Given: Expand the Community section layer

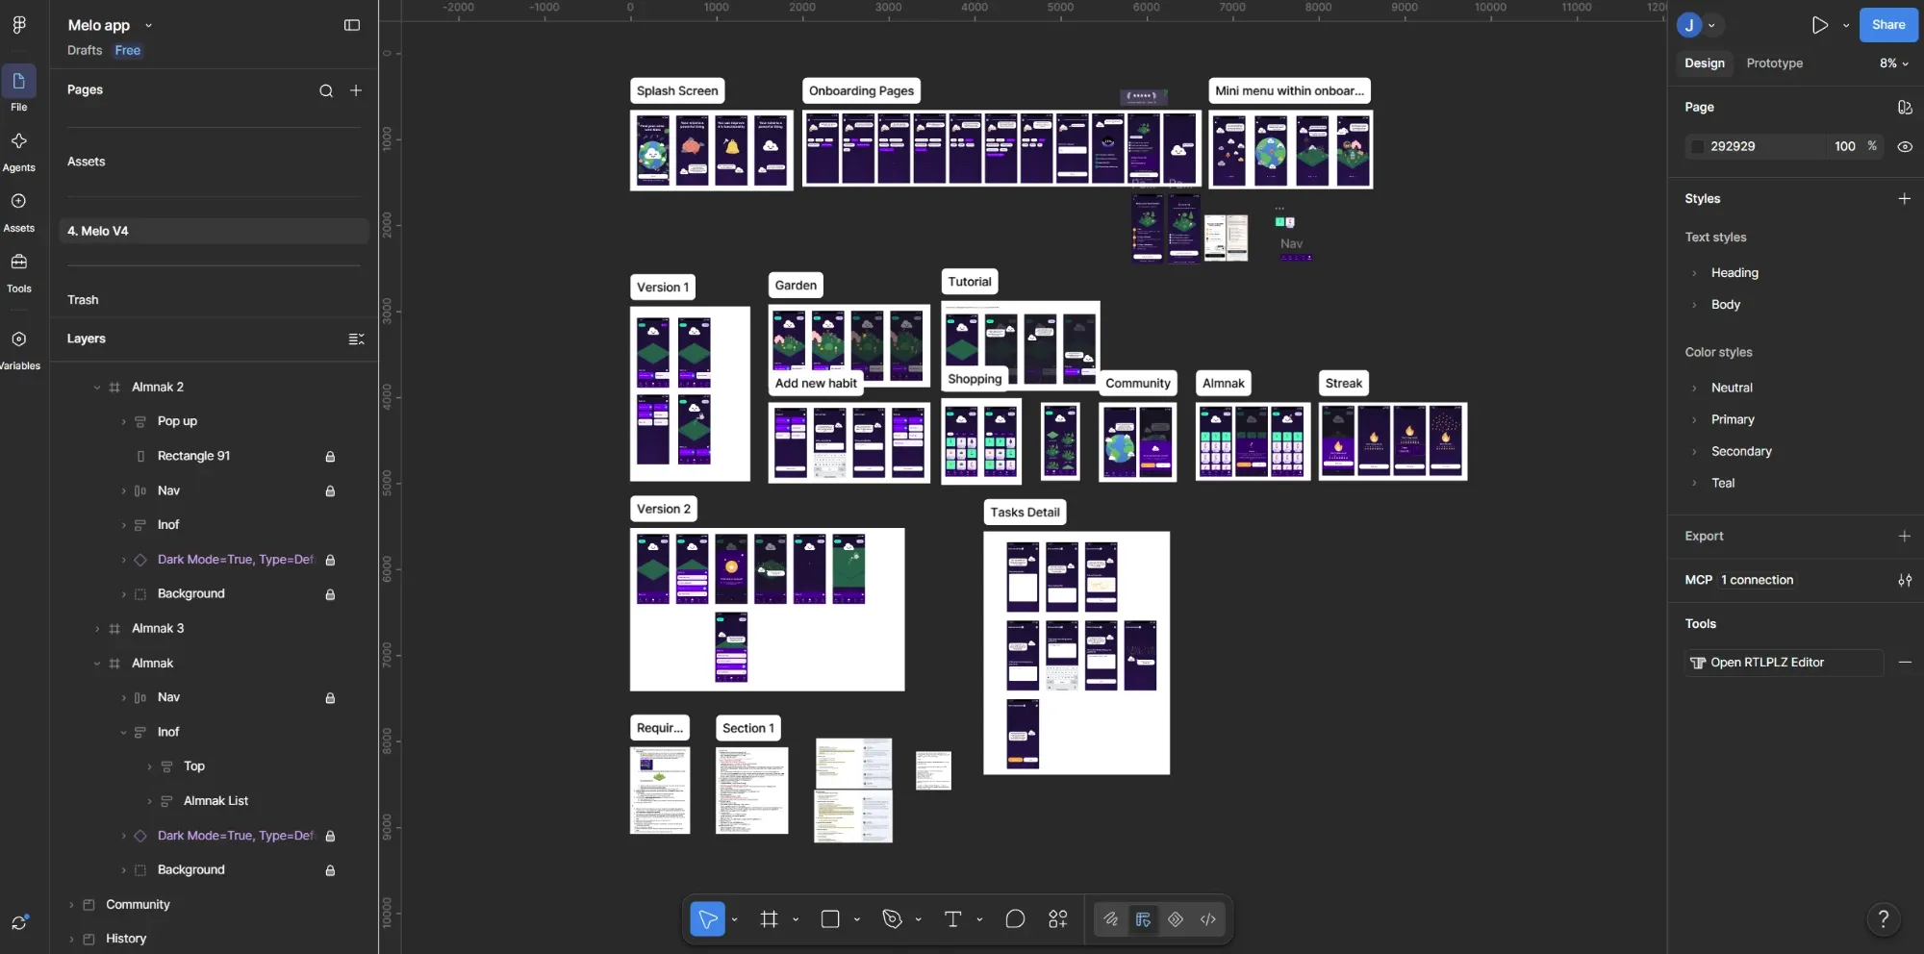Looking at the screenshot, I should click(71, 905).
